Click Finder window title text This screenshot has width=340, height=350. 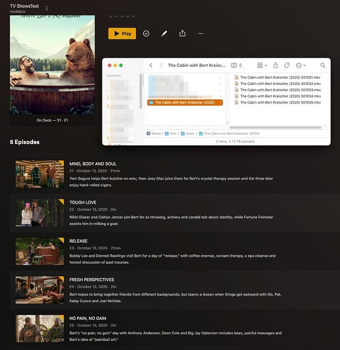click(197, 65)
